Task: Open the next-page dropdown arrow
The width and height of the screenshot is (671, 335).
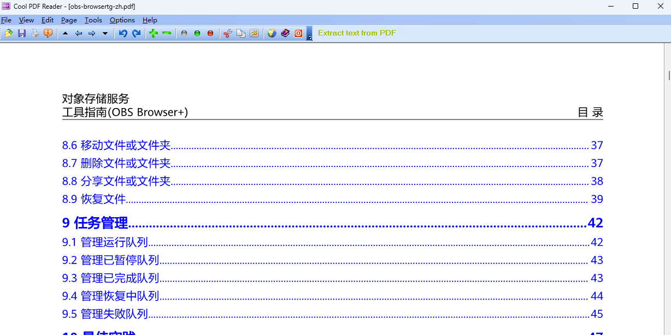Action: [104, 33]
